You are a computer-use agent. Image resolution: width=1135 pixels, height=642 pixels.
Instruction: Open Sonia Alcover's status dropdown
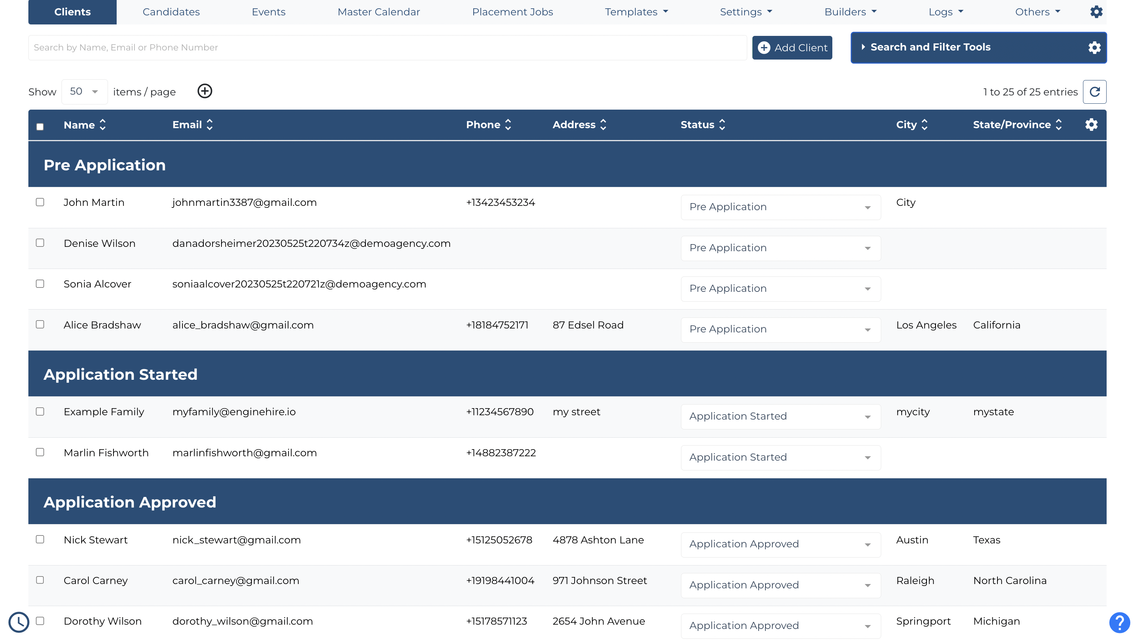coord(781,289)
